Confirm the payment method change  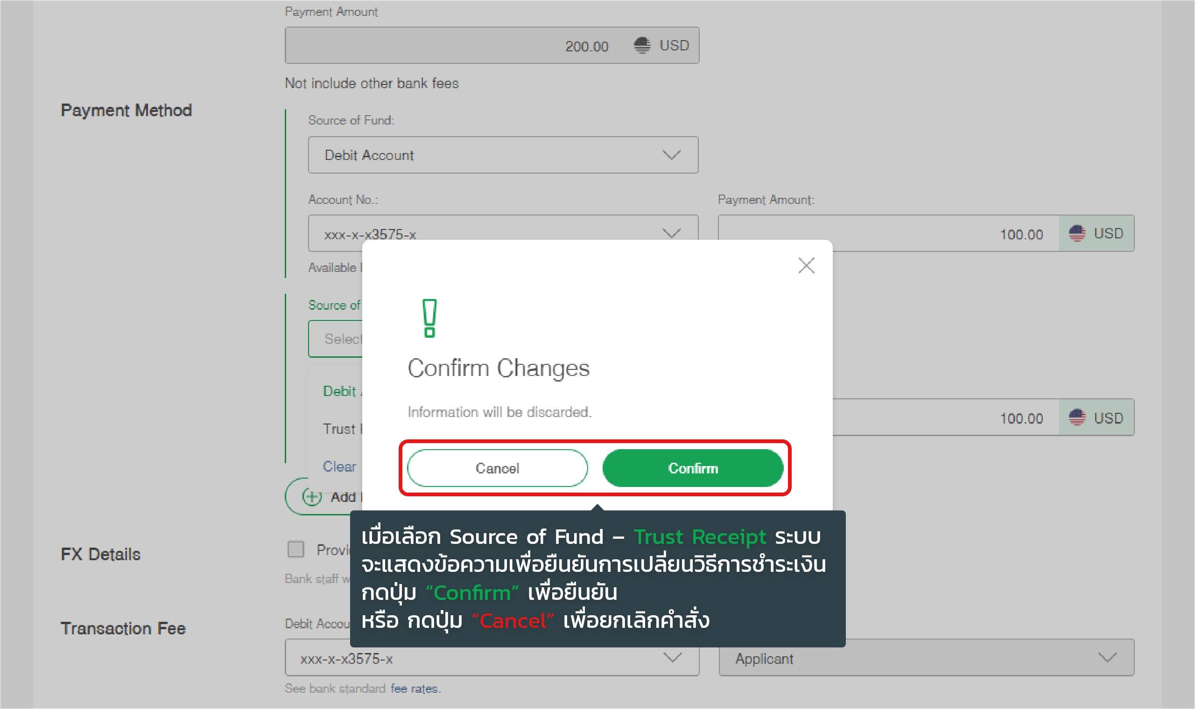[x=692, y=468]
